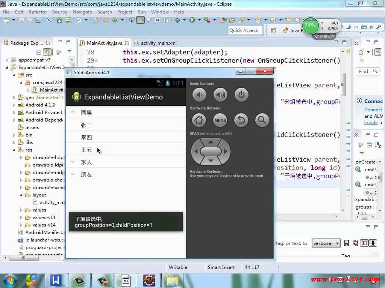The width and height of the screenshot is (385, 288).
Task: Expand the appcompat_v7 project node
Action: [x=7, y=60]
